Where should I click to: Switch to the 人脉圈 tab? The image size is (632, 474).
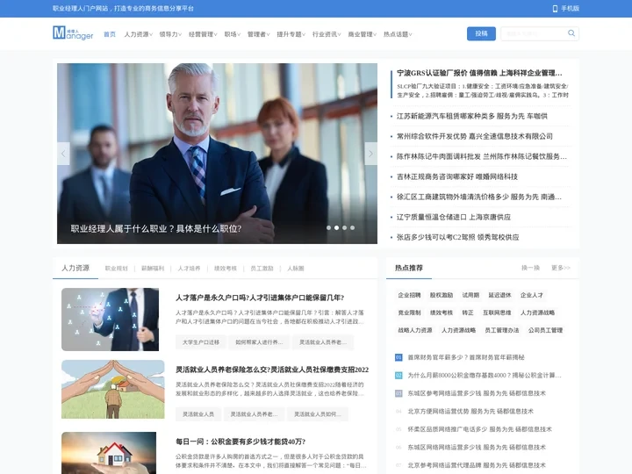point(296,269)
